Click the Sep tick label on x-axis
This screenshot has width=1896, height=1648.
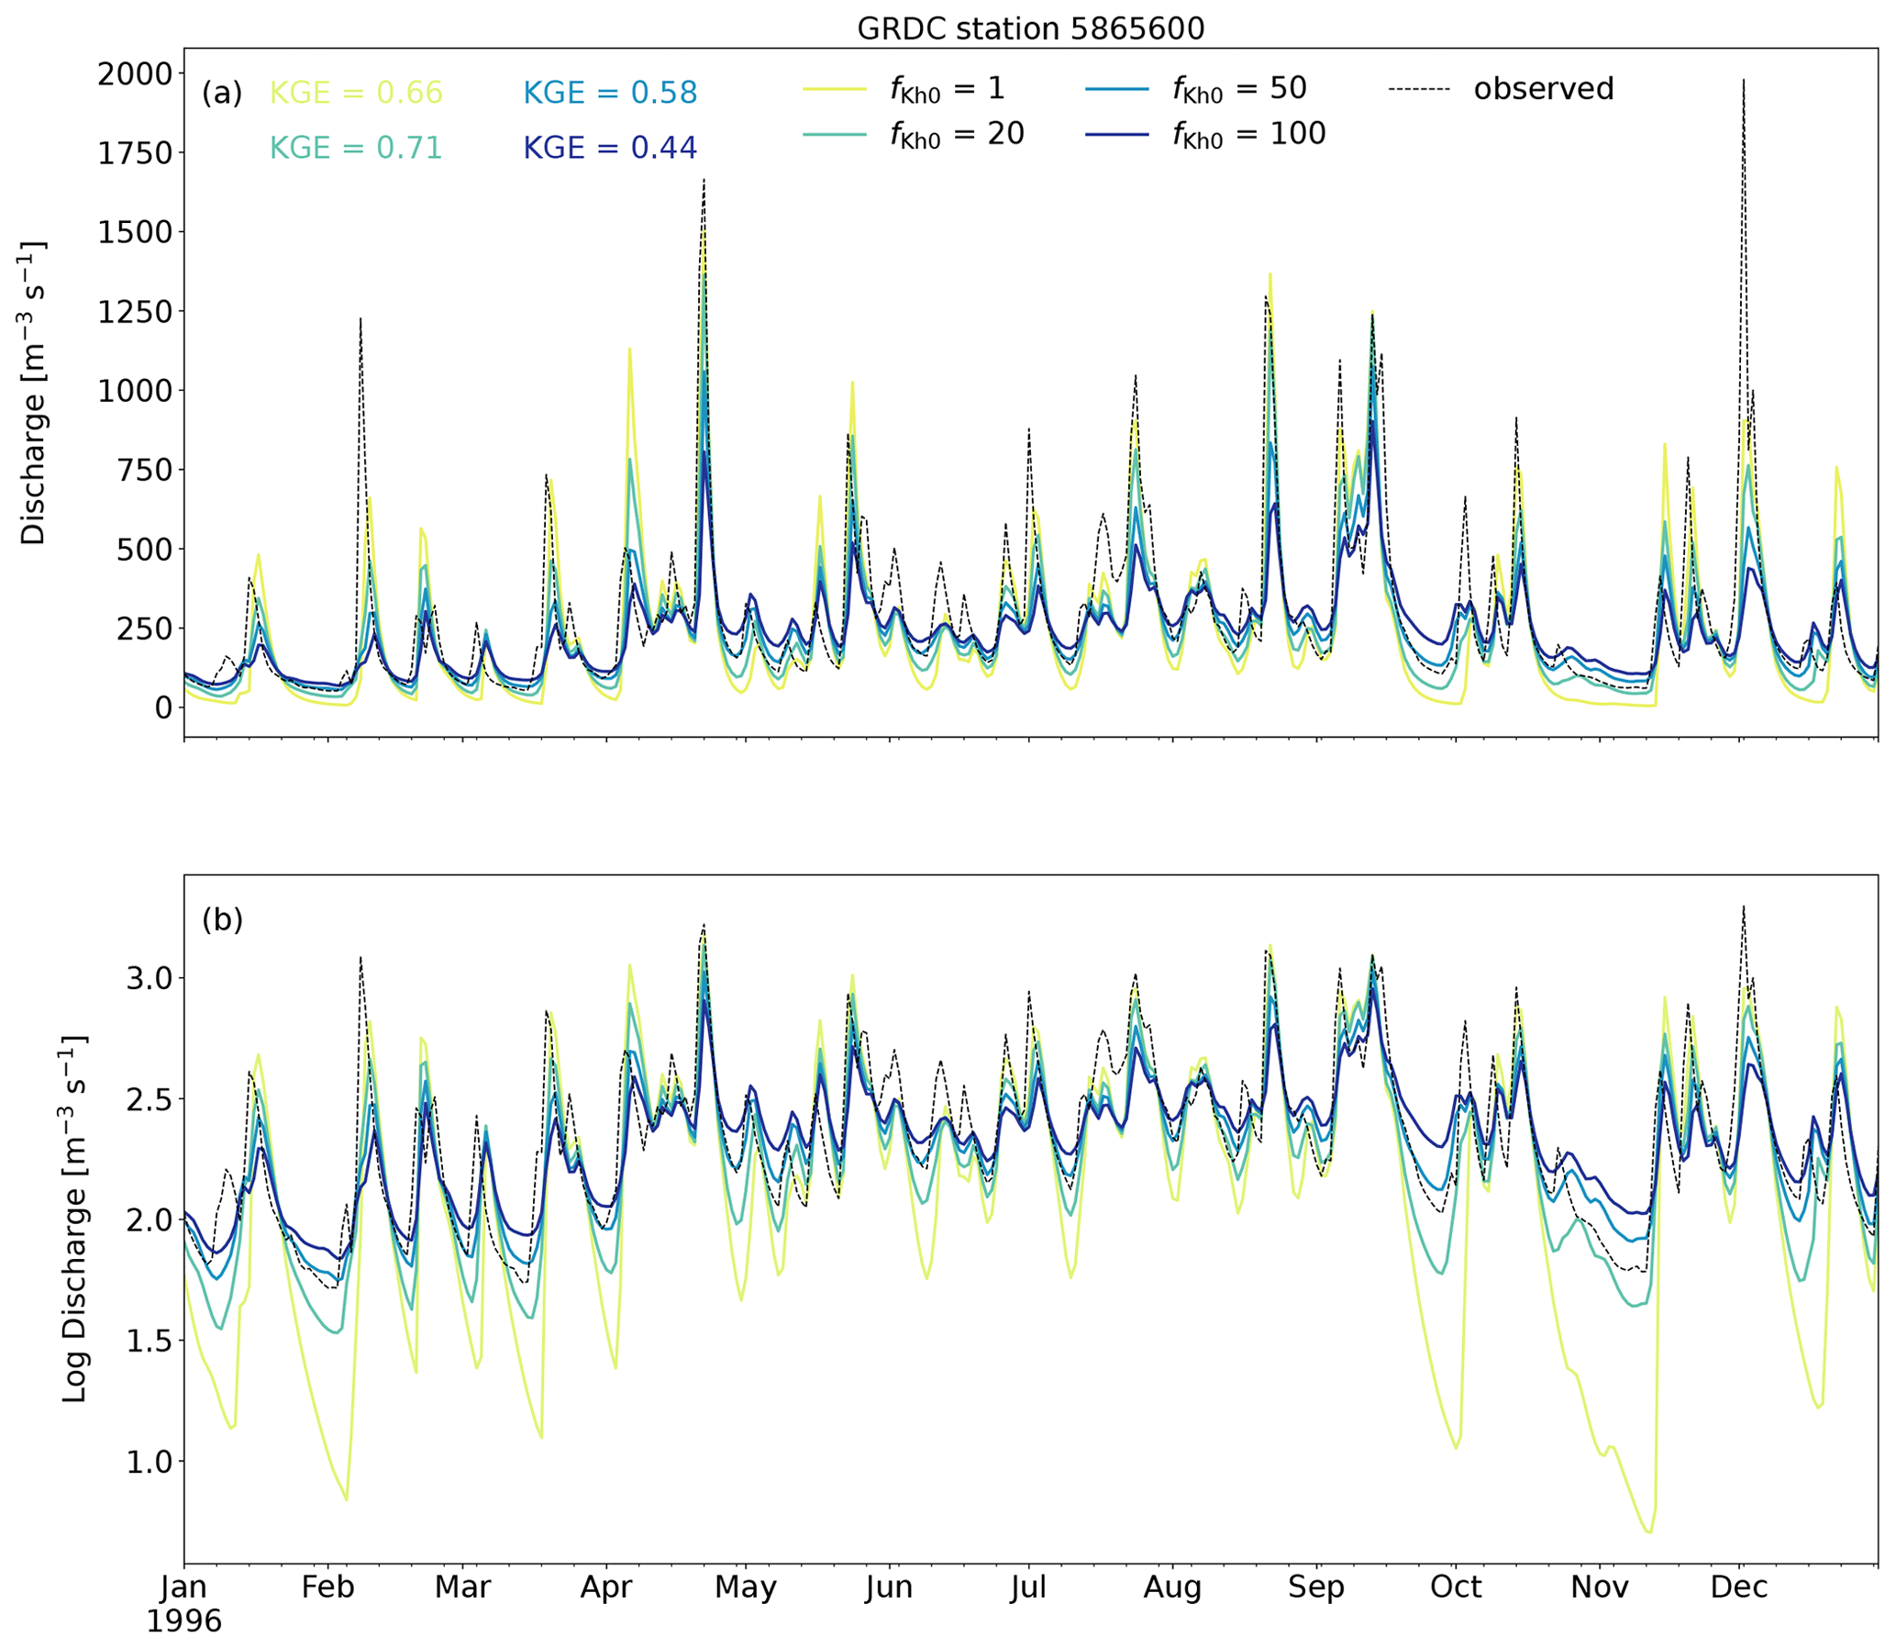(1315, 1587)
